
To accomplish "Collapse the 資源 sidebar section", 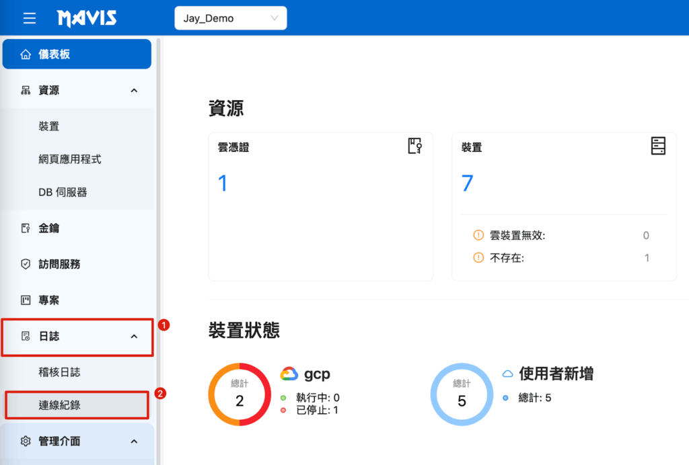I will tap(134, 91).
